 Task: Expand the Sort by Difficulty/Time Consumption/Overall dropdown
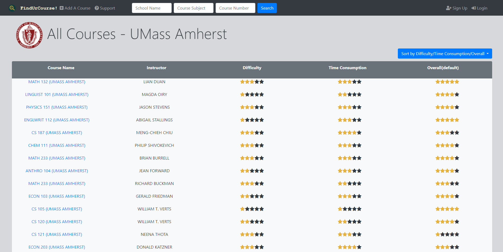coord(445,54)
